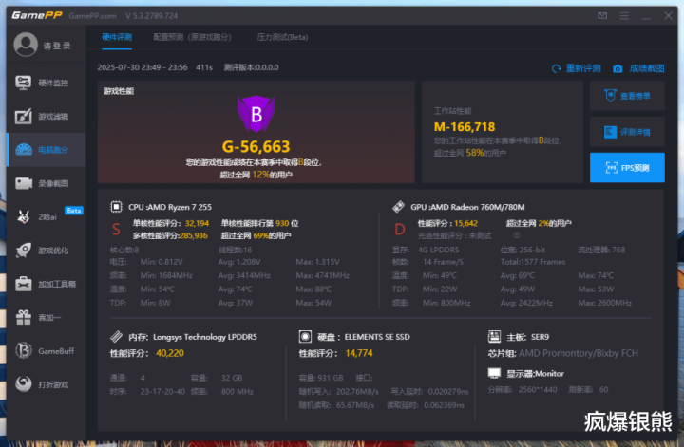This screenshot has height=447, width=684.
Task: Click the monitor 显示器 icon
Action: (494, 373)
